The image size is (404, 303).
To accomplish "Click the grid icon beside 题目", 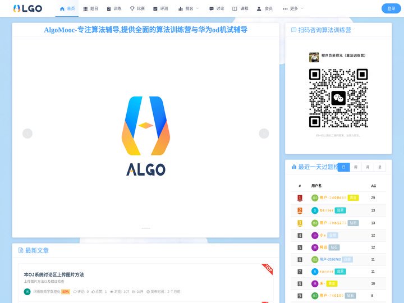I will 85,9.
